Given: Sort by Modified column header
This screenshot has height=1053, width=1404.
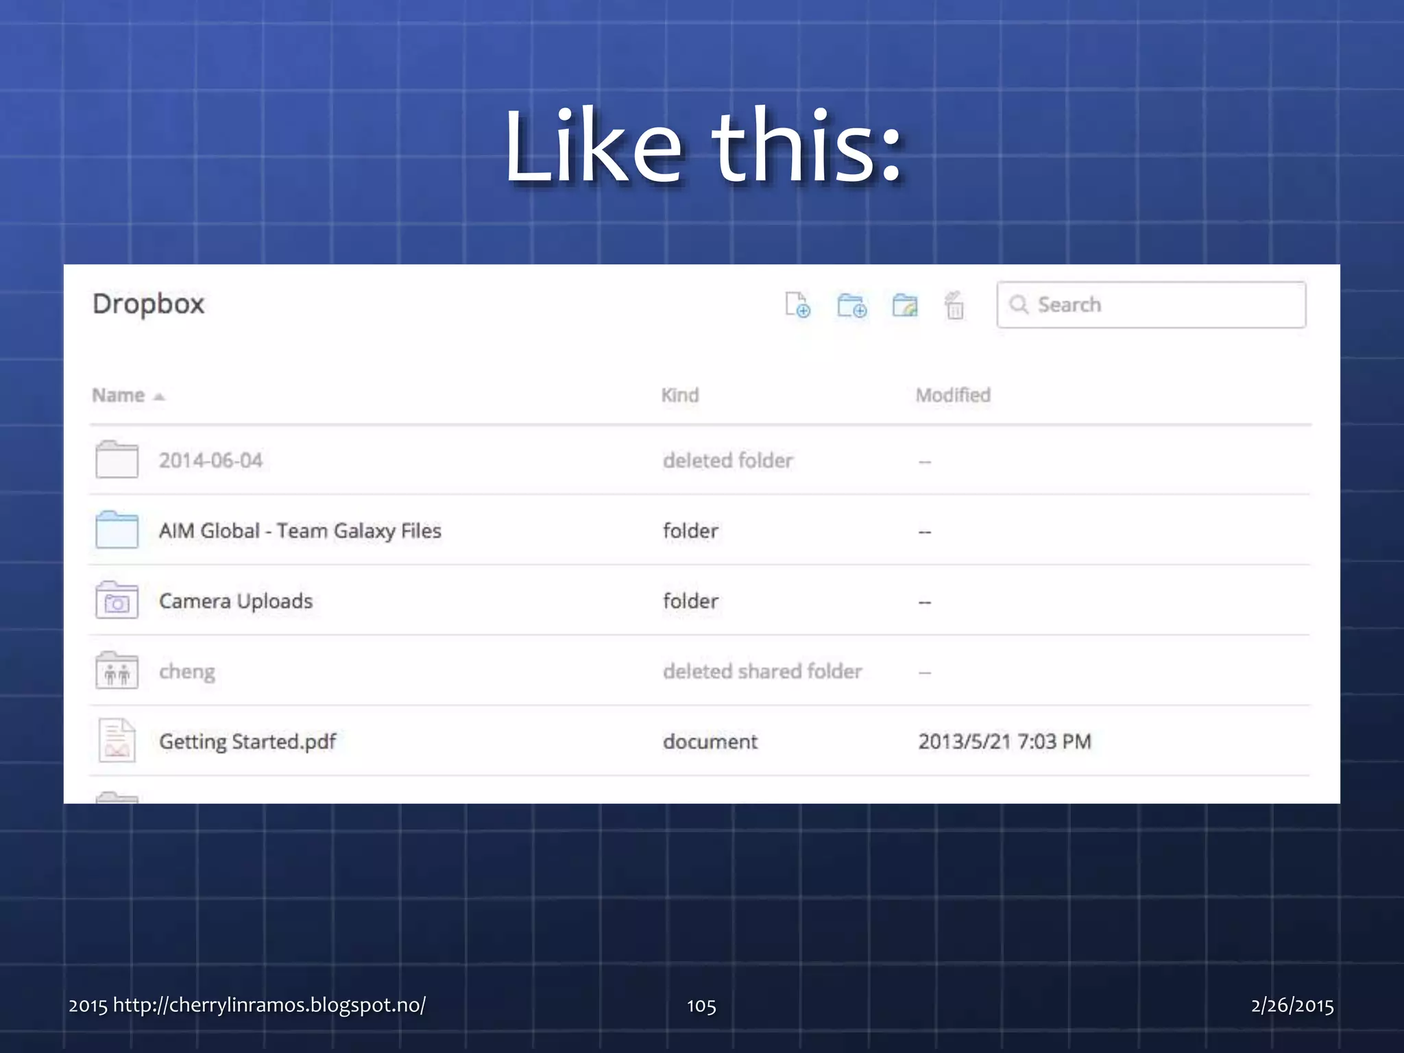Looking at the screenshot, I should [x=952, y=395].
